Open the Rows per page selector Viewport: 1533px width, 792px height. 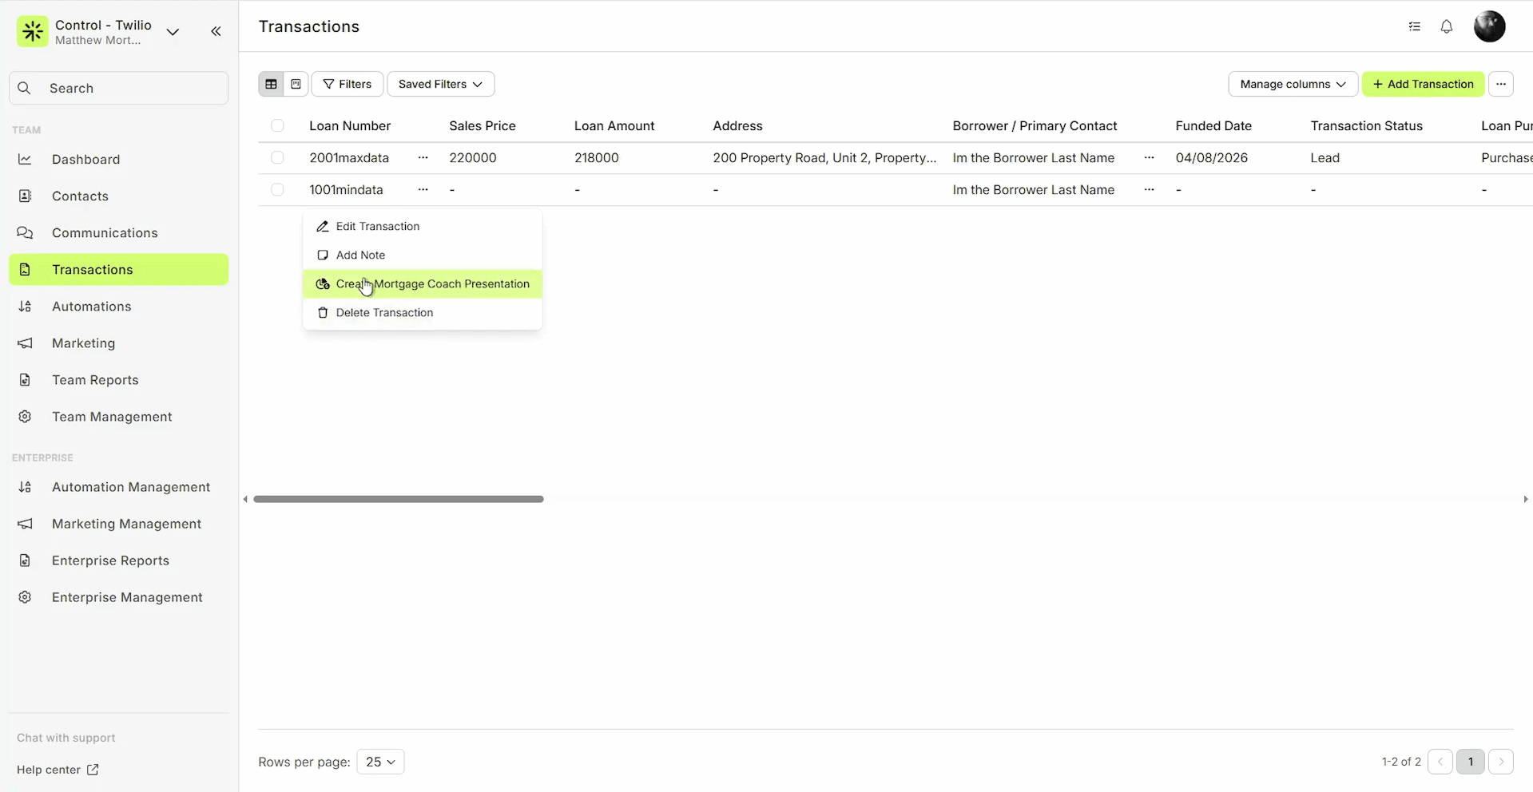tap(380, 762)
